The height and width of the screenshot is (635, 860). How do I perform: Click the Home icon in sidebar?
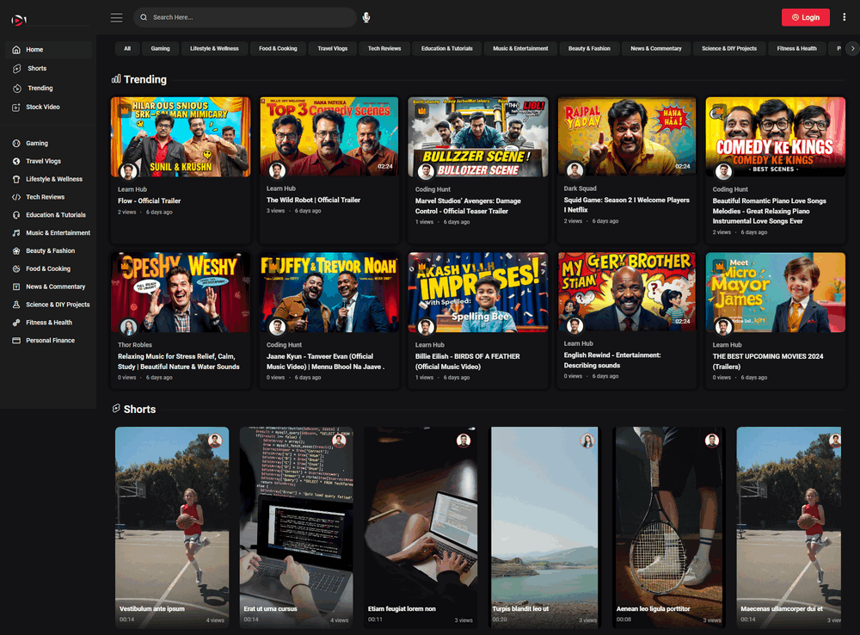click(x=16, y=49)
